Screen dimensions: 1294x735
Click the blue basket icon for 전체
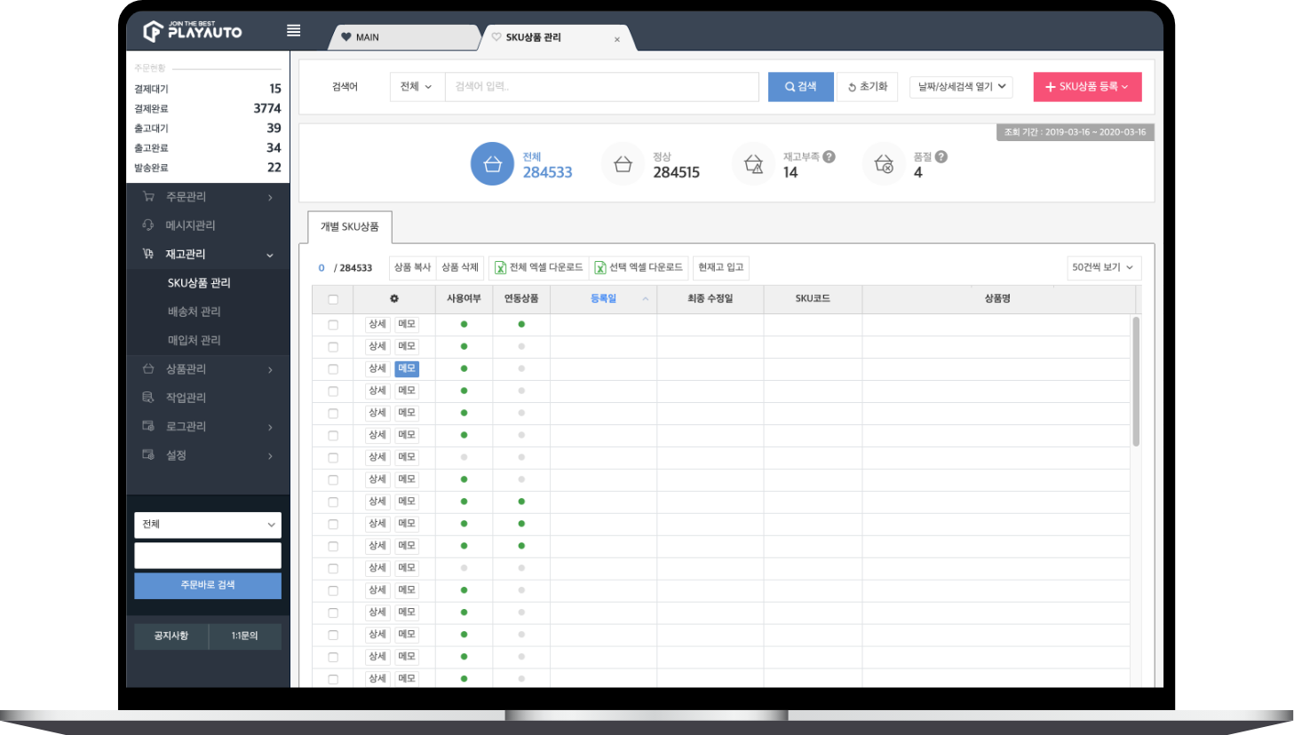(x=492, y=164)
